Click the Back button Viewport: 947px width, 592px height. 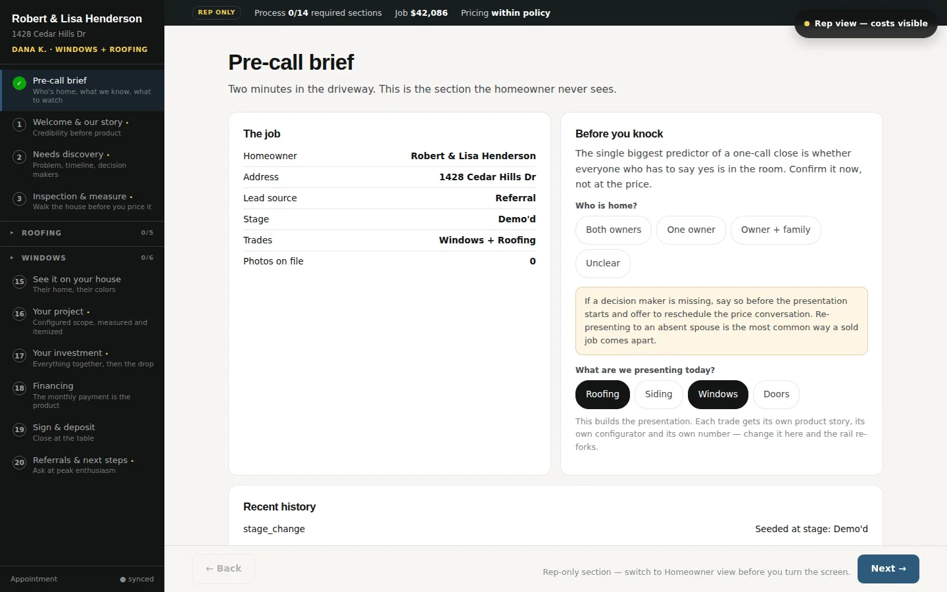point(224,569)
